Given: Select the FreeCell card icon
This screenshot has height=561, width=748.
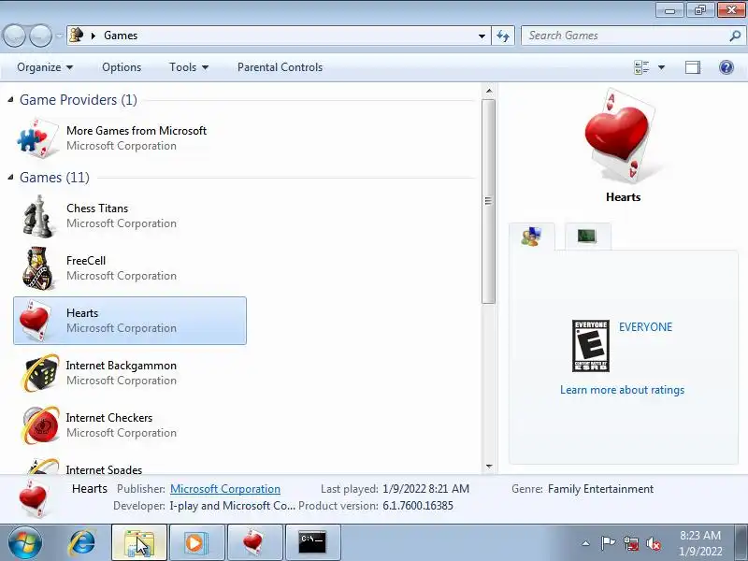Looking at the screenshot, I should (37, 268).
